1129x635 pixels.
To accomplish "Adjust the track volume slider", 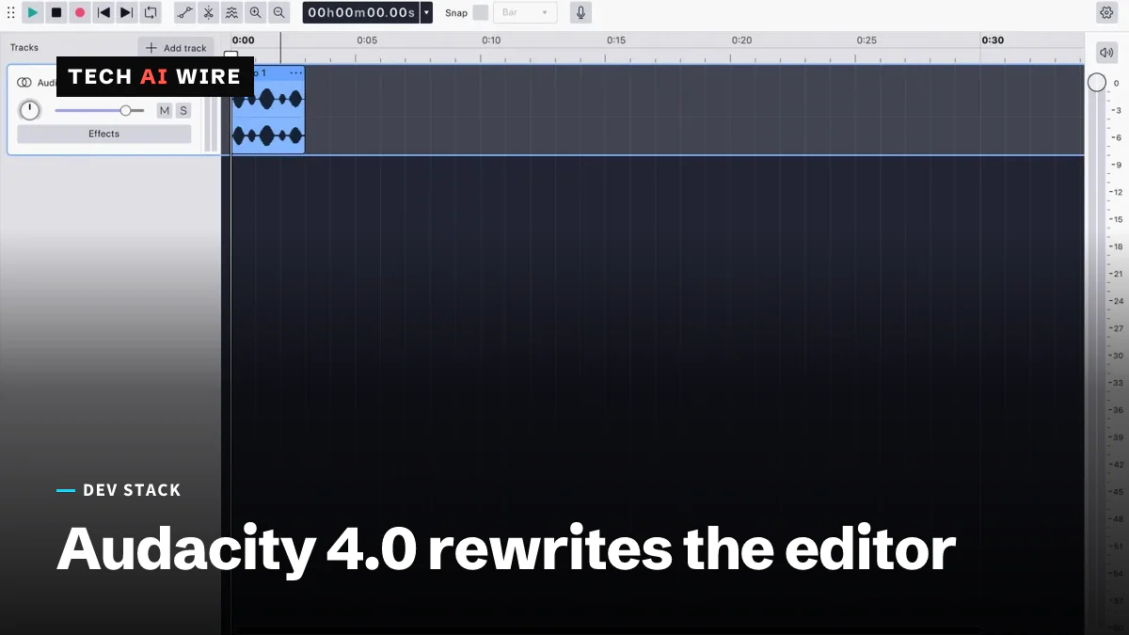I will coord(100,110).
